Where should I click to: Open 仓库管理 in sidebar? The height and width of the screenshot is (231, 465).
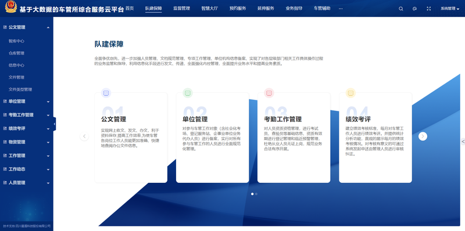[16, 53]
